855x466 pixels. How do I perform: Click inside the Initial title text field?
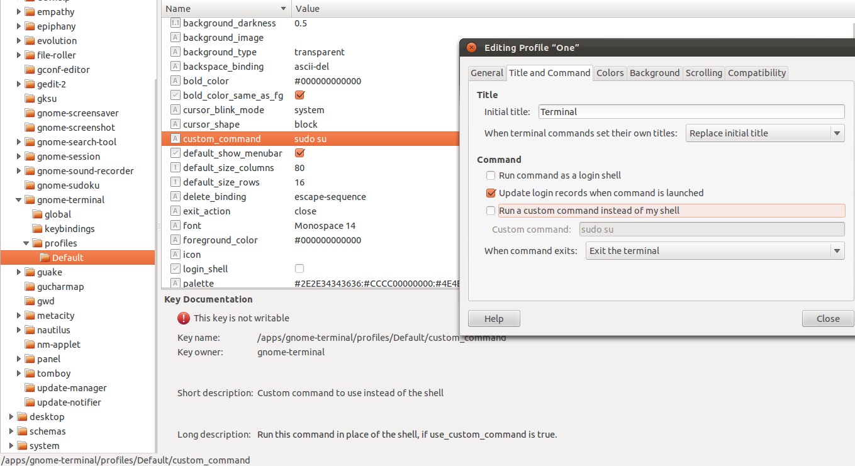point(691,111)
